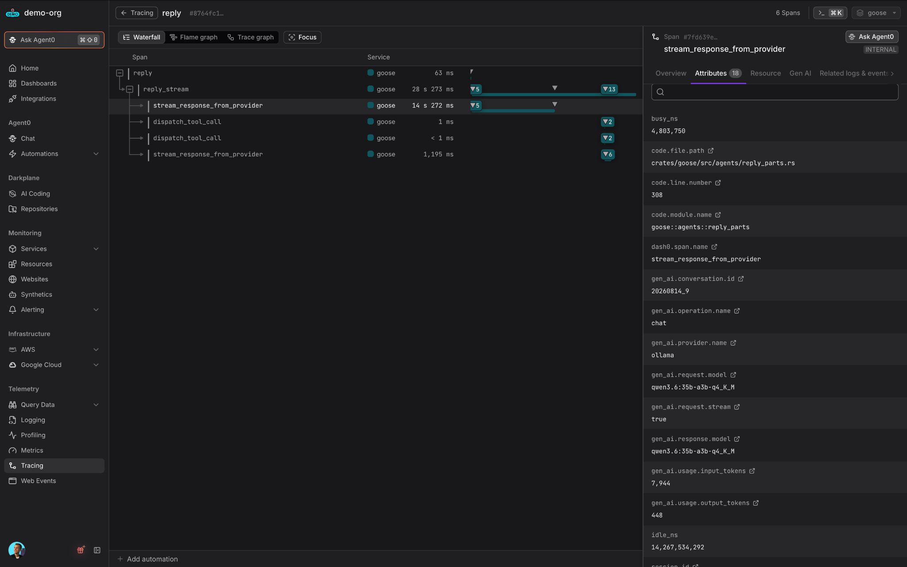This screenshot has height=567, width=907.
Task: Open Tracing in sidebar
Action: tap(54, 466)
